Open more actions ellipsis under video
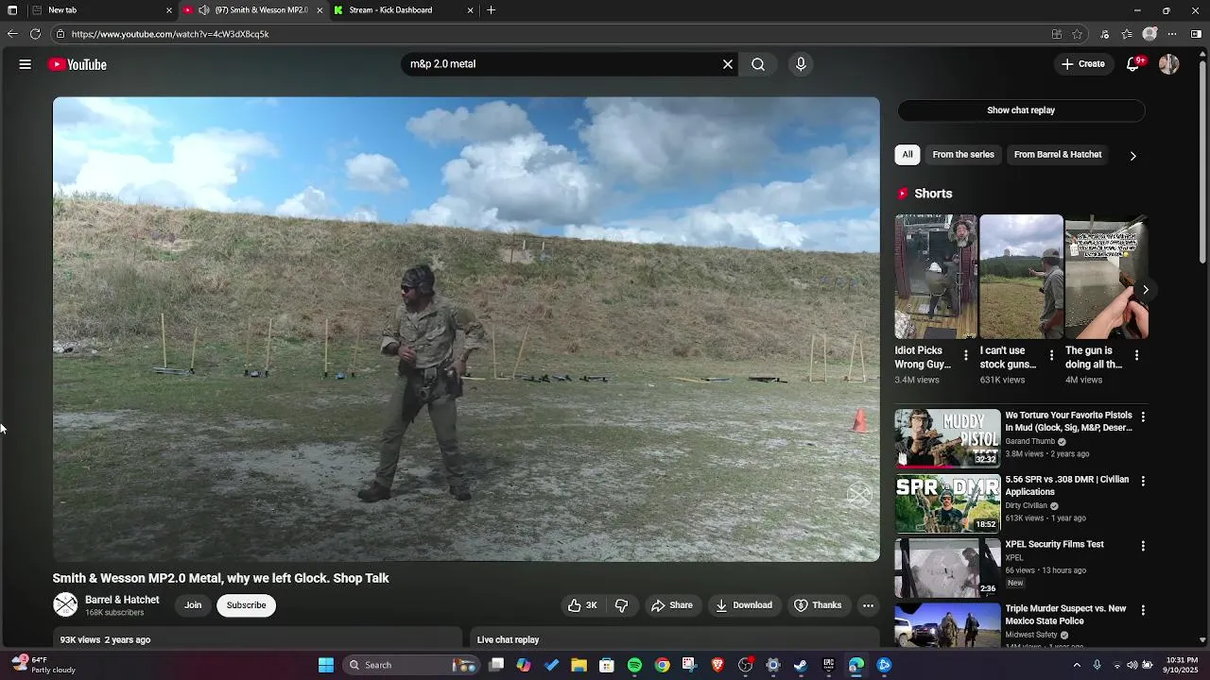Screen dimensions: 1210x680 (868, 605)
